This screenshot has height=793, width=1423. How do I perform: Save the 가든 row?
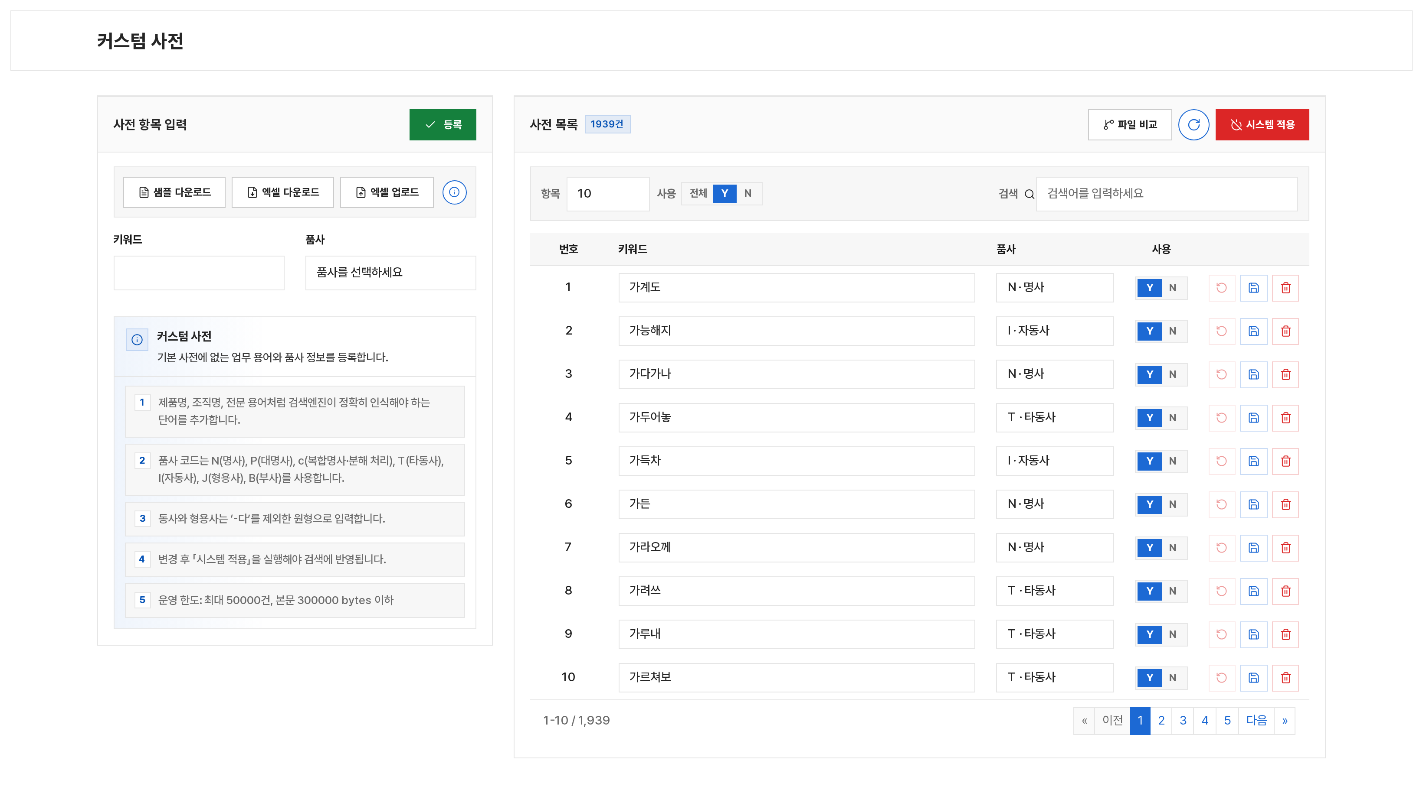point(1253,504)
